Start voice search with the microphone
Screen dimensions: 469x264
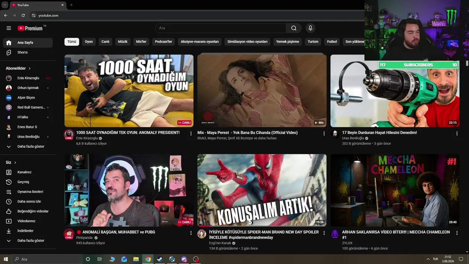point(310,28)
